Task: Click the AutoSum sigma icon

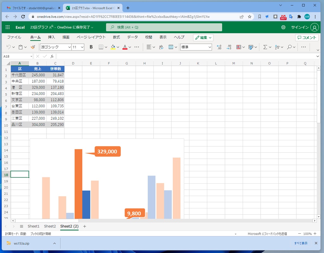Action: point(265,47)
